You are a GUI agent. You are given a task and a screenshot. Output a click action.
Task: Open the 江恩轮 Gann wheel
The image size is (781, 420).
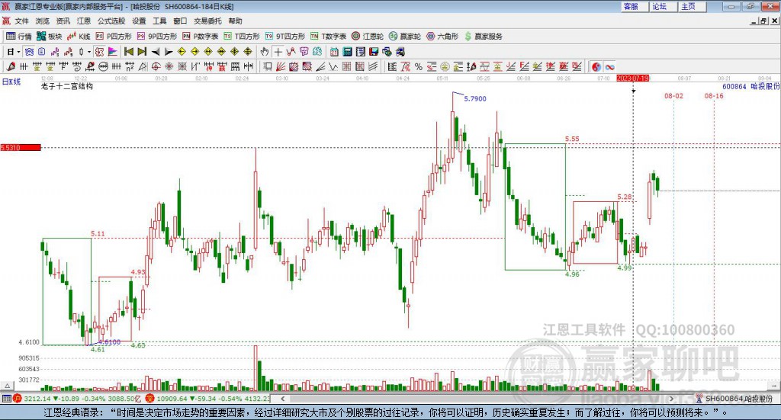pos(368,37)
